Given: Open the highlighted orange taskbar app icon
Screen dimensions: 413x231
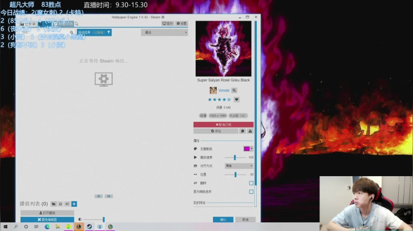Looking at the screenshot, I should tap(79, 226).
